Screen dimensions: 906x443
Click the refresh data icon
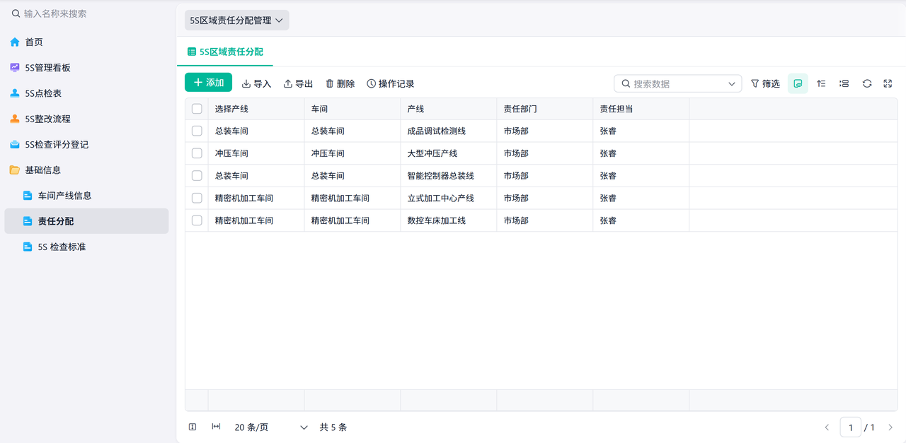[866, 83]
